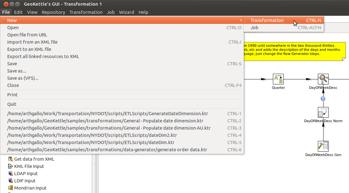
Task: Open the Edit menu
Action: (x=18, y=12)
